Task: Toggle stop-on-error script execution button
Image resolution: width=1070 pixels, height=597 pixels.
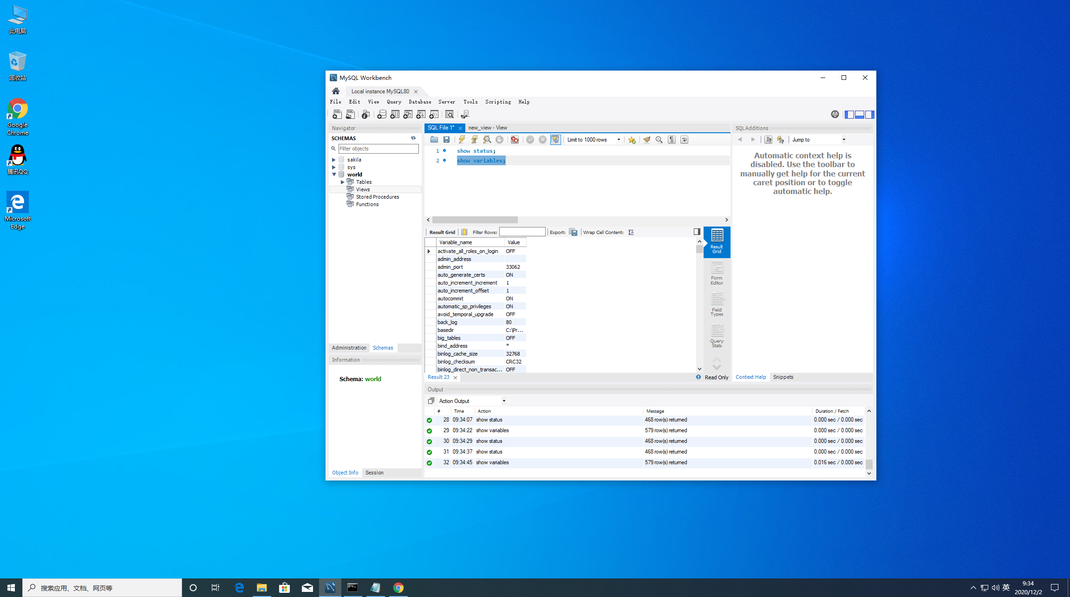Action: pos(515,139)
